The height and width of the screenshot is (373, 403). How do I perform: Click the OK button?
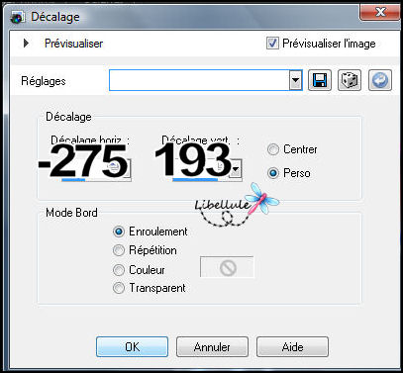point(132,346)
